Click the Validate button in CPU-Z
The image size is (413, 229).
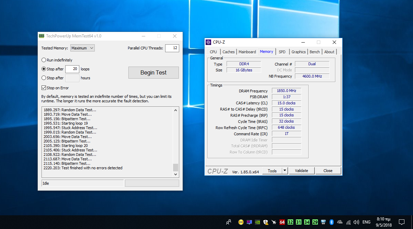pos(301,171)
